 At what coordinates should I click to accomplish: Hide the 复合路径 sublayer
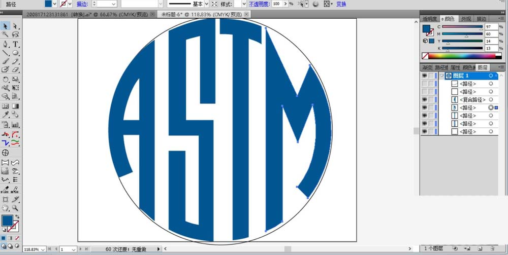coord(424,99)
